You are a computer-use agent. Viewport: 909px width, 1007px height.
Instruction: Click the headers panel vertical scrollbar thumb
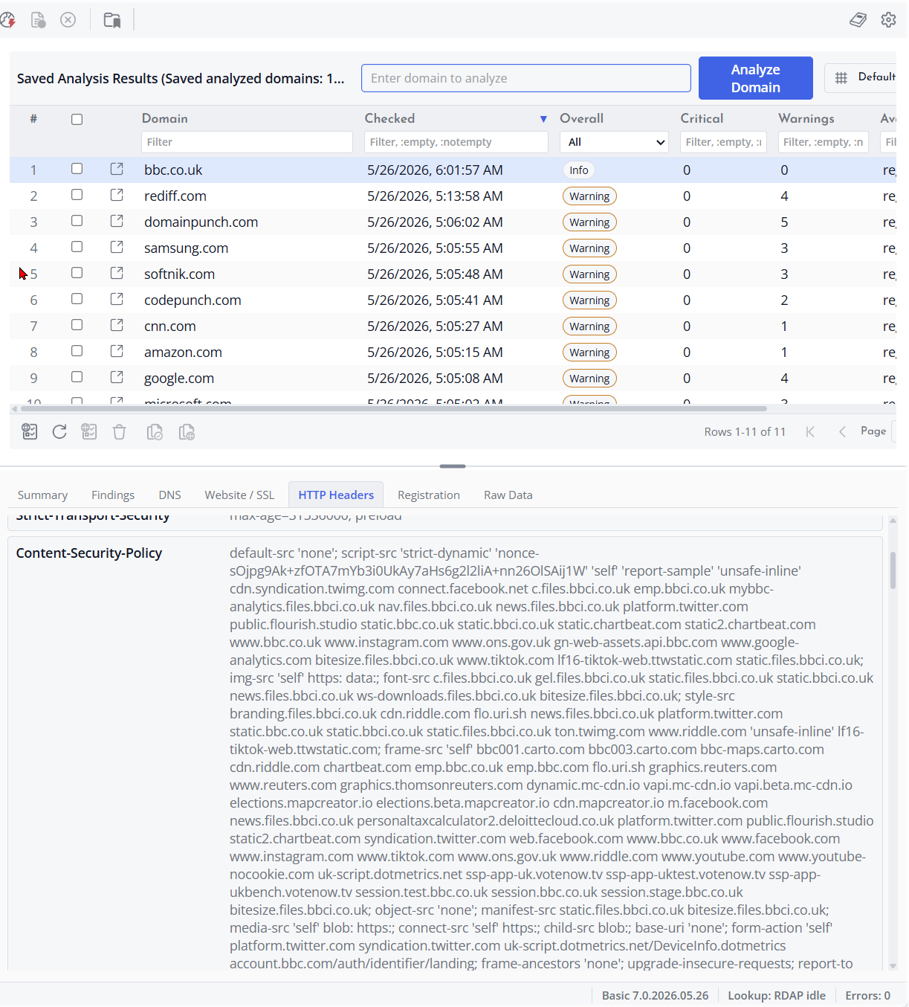point(893,570)
